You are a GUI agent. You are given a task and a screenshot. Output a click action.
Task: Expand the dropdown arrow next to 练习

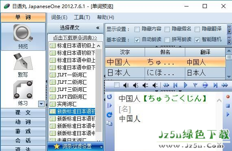pyautogui.click(x=41, y=104)
